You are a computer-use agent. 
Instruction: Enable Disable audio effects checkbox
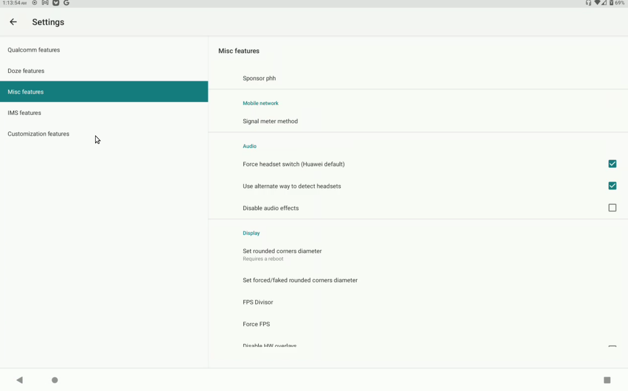click(612, 208)
